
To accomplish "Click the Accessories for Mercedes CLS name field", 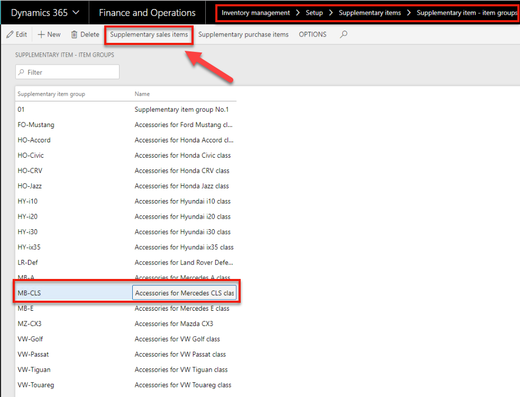I will (x=185, y=293).
